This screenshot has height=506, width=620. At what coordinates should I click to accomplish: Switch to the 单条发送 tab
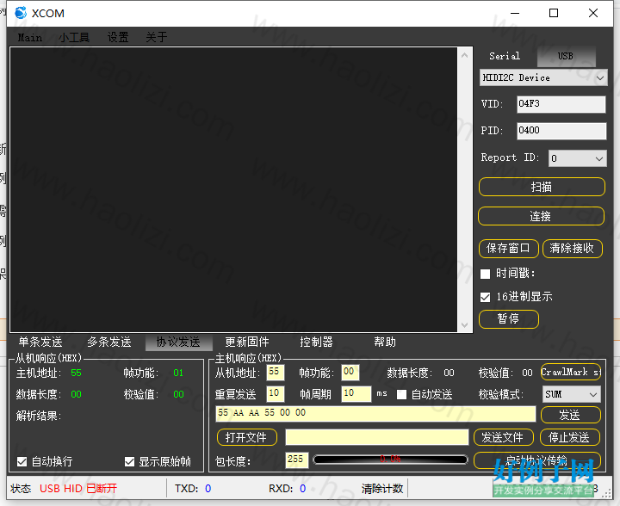[40, 342]
